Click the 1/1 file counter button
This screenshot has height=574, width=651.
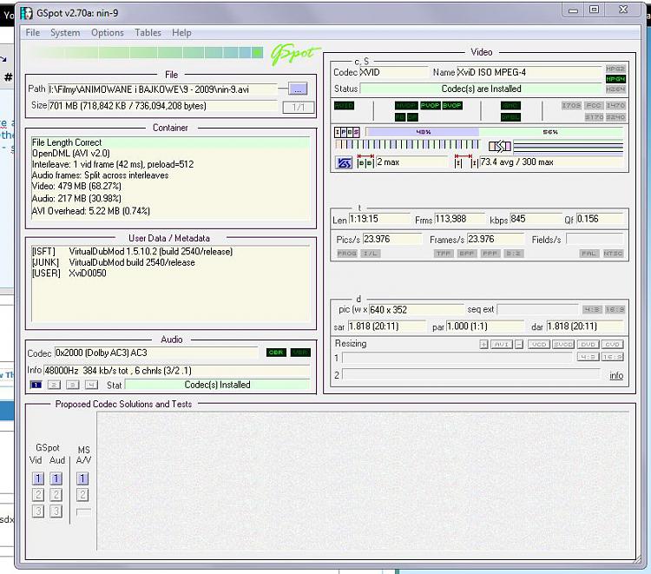pyautogui.click(x=298, y=107)
